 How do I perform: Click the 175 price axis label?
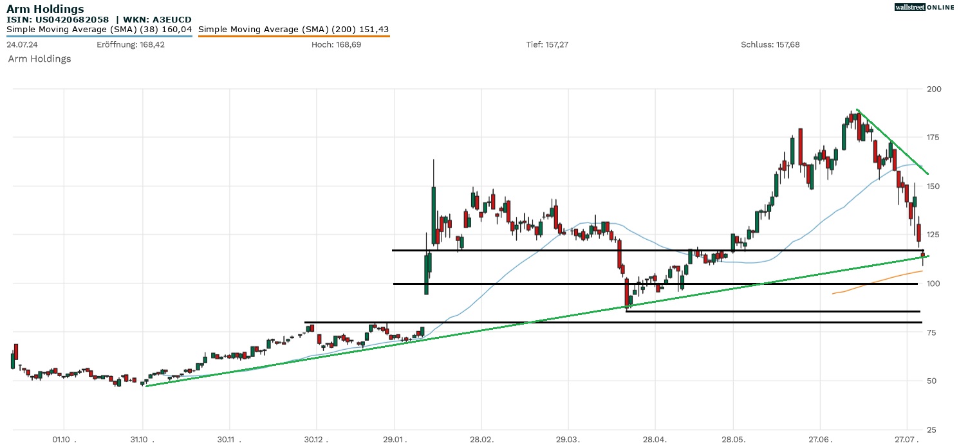pyautogui.click(x=934, y=138)
